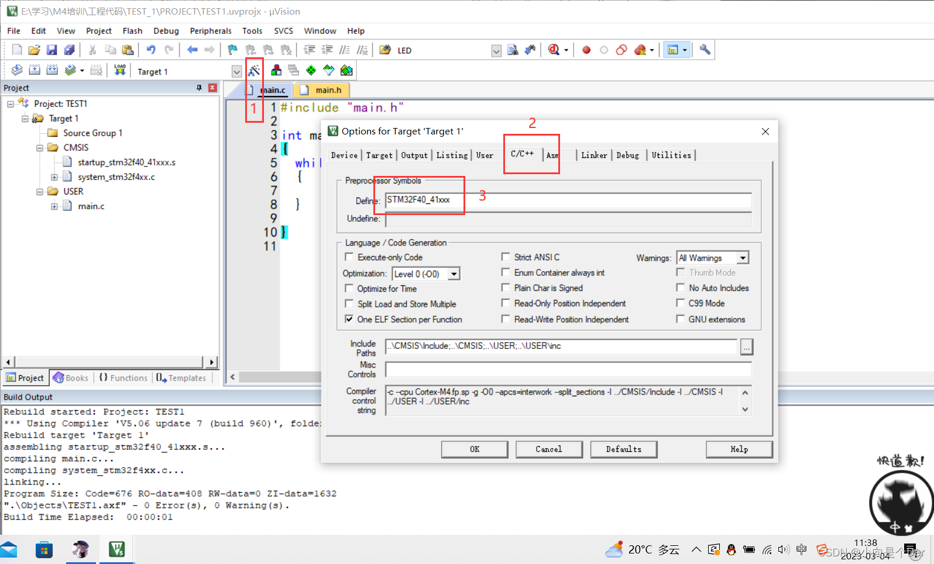Image resolution: width=934 pixels, height=564 pixels.
Task: Insert a breakpoint with the red dot icon
Action: (586, 50)
